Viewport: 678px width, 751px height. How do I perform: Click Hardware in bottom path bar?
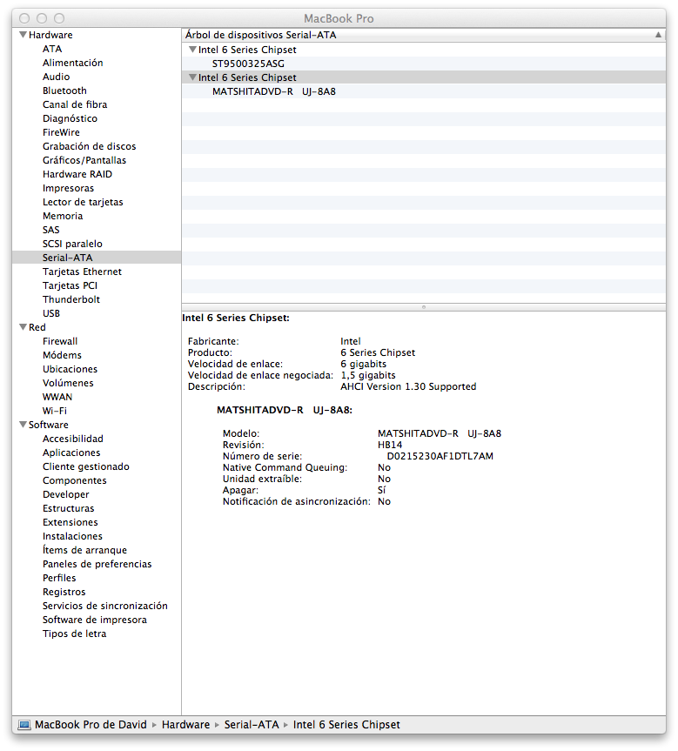pyautogui.click(x=185, y=724)
